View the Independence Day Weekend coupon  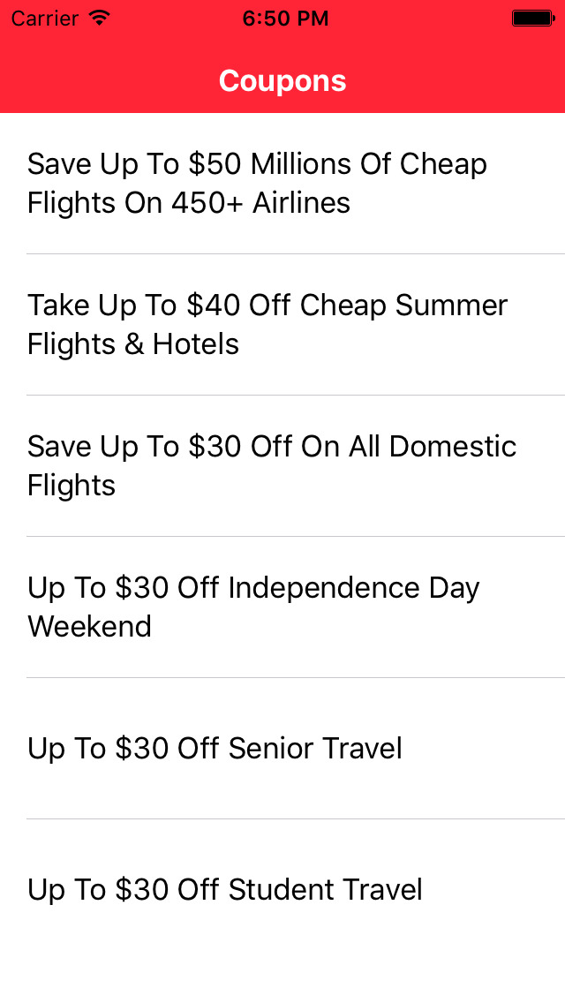click(282, 607)
